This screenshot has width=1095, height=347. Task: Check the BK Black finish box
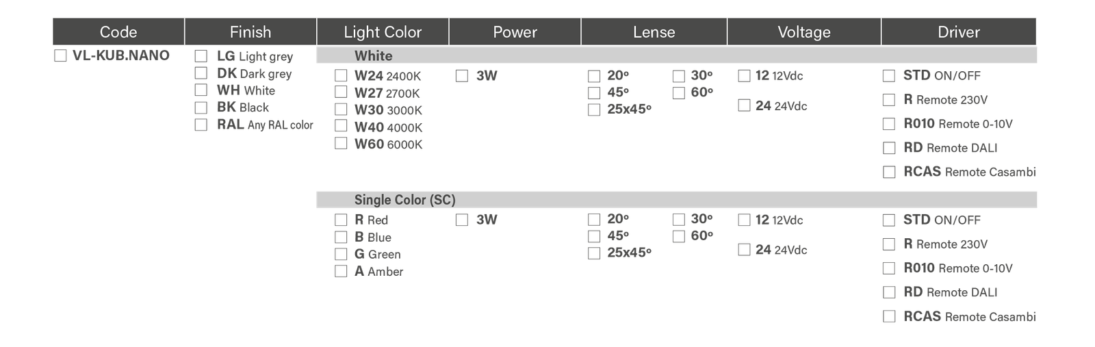coord(201,107)
